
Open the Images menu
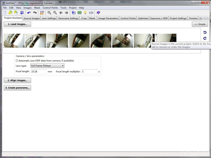tap(27, 8)
